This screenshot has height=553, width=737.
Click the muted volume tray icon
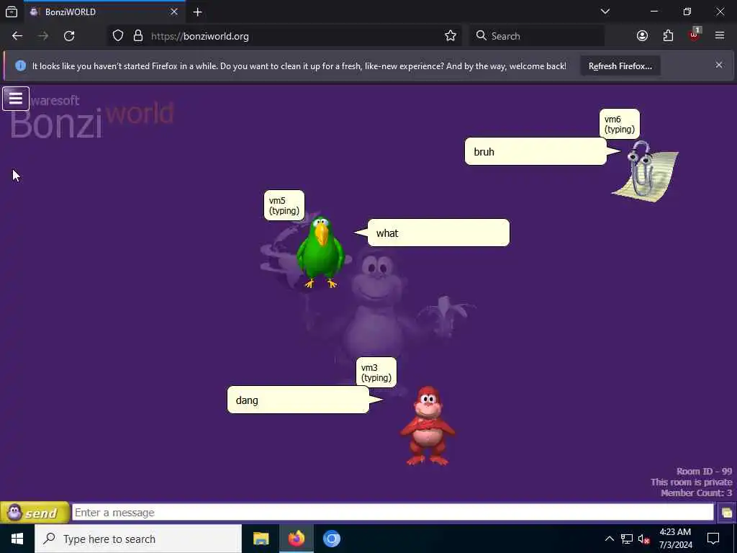[644, 539]
